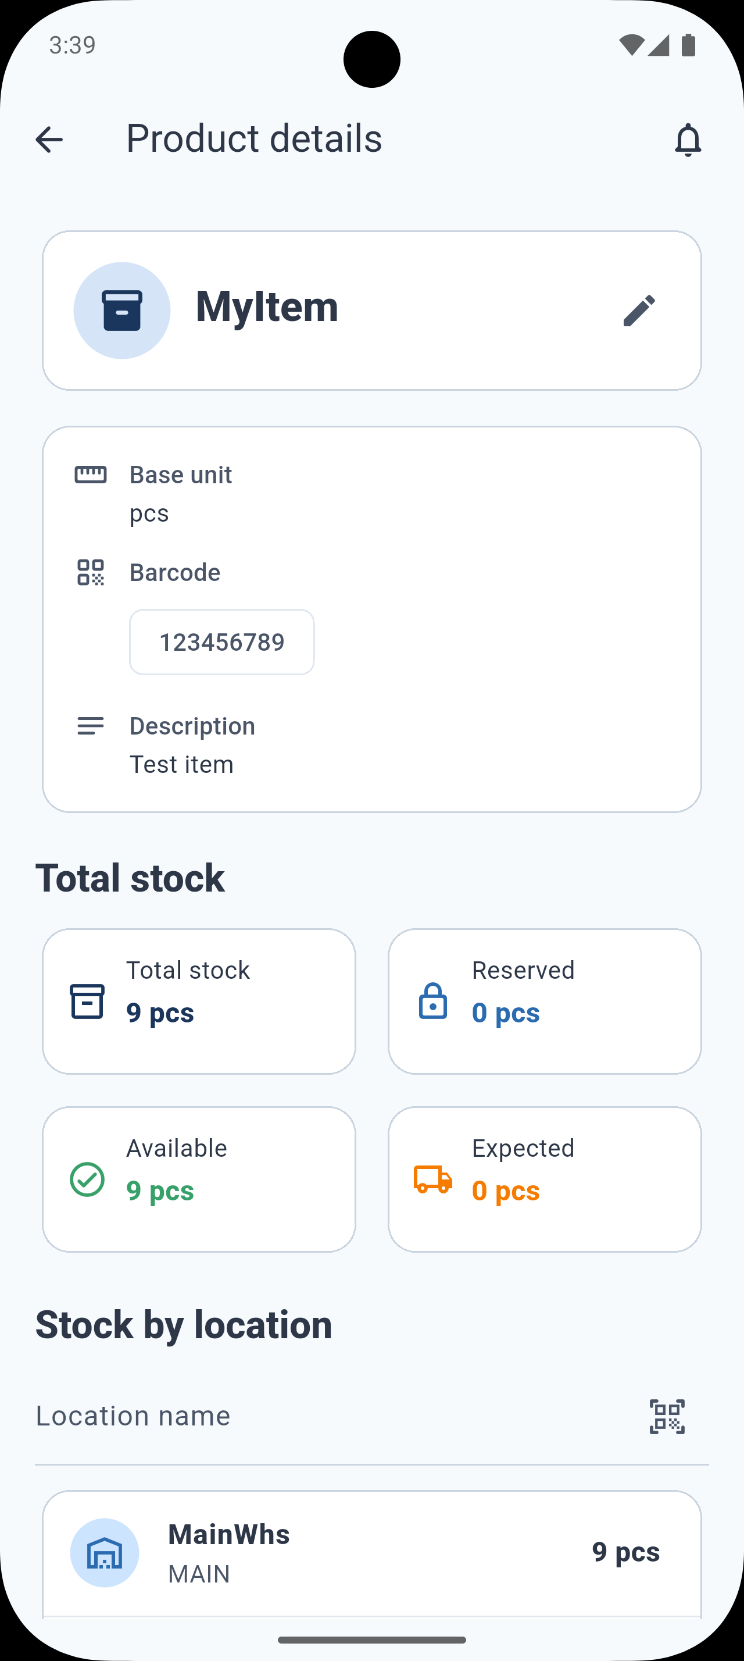This screenshot has height=1661, width=744.
Task: Focus the Location name input field
Action: [371, 1417]
